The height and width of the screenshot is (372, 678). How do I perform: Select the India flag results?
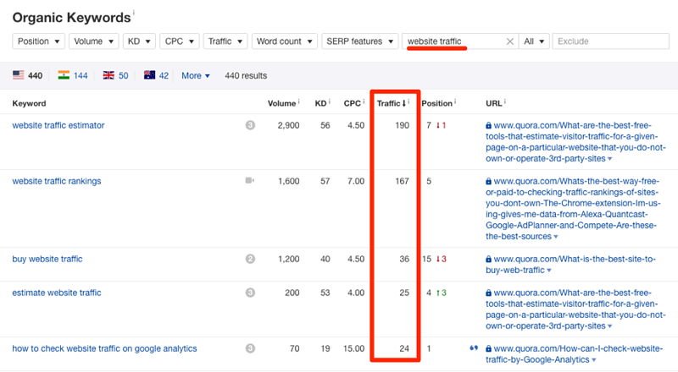[x=64, y=75]
